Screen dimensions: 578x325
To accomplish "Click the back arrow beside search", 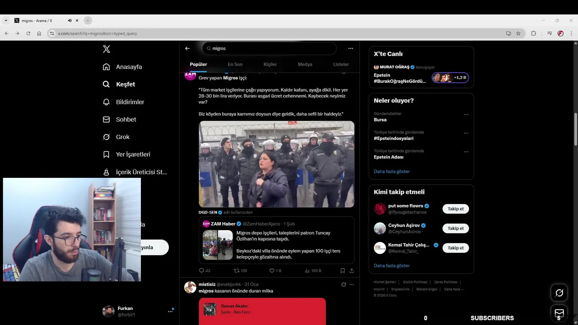I will (x=187, y=48).
